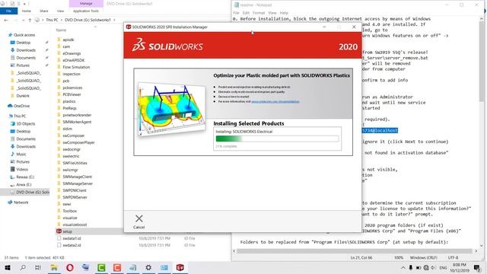
Task: Open taskbar Search
Action: (23, 267)
